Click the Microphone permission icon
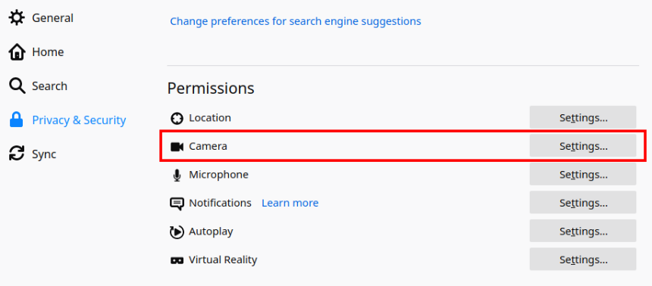Screen dimensions: 652x286 [177, 176]
